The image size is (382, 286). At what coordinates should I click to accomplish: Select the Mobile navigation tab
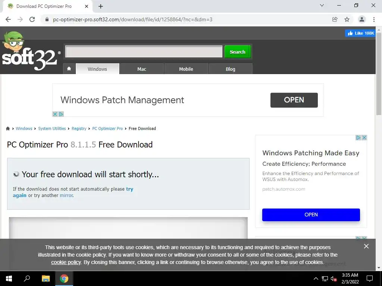click(x=186, y=69)
